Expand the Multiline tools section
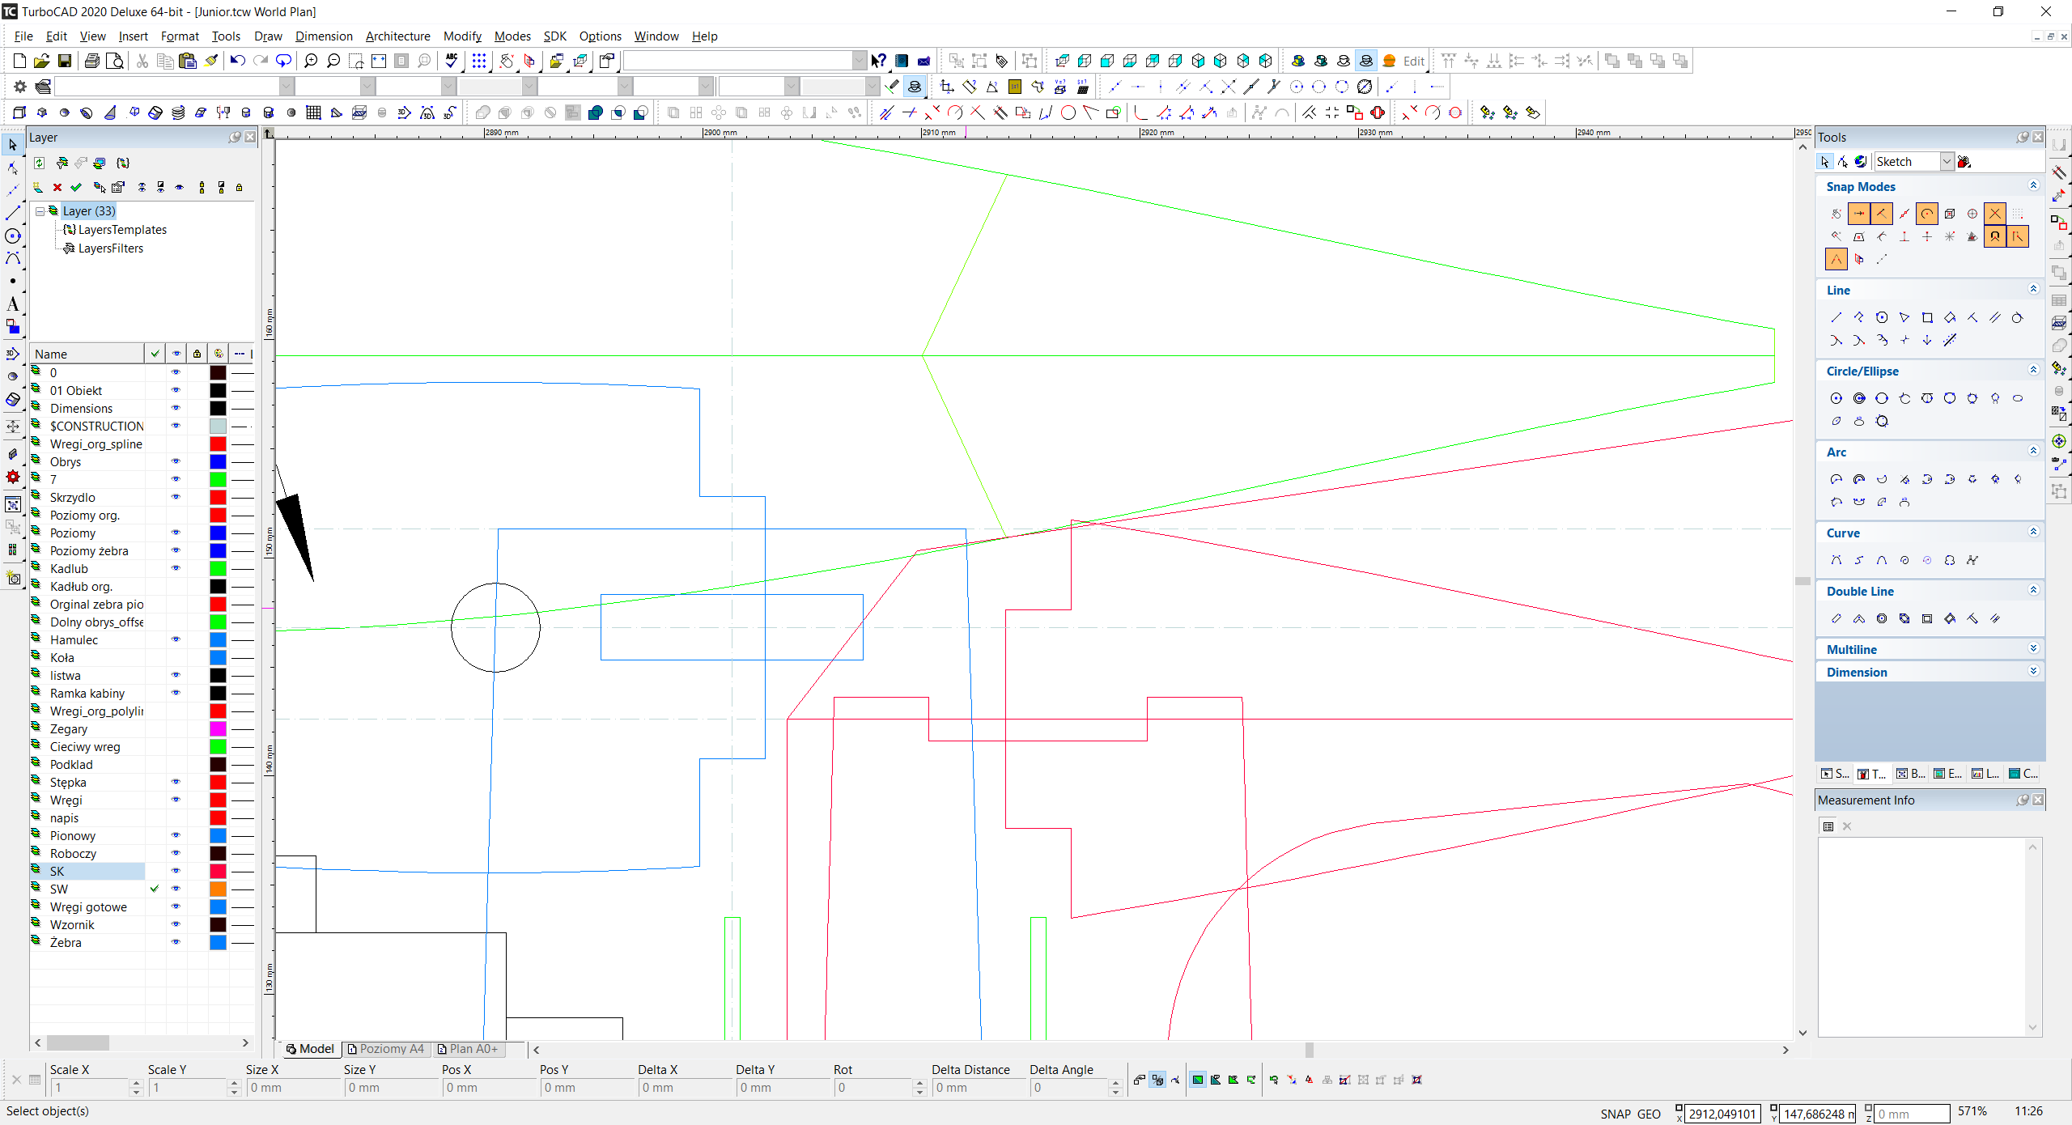The image size is (2072, 1125). coord(2033,649)
